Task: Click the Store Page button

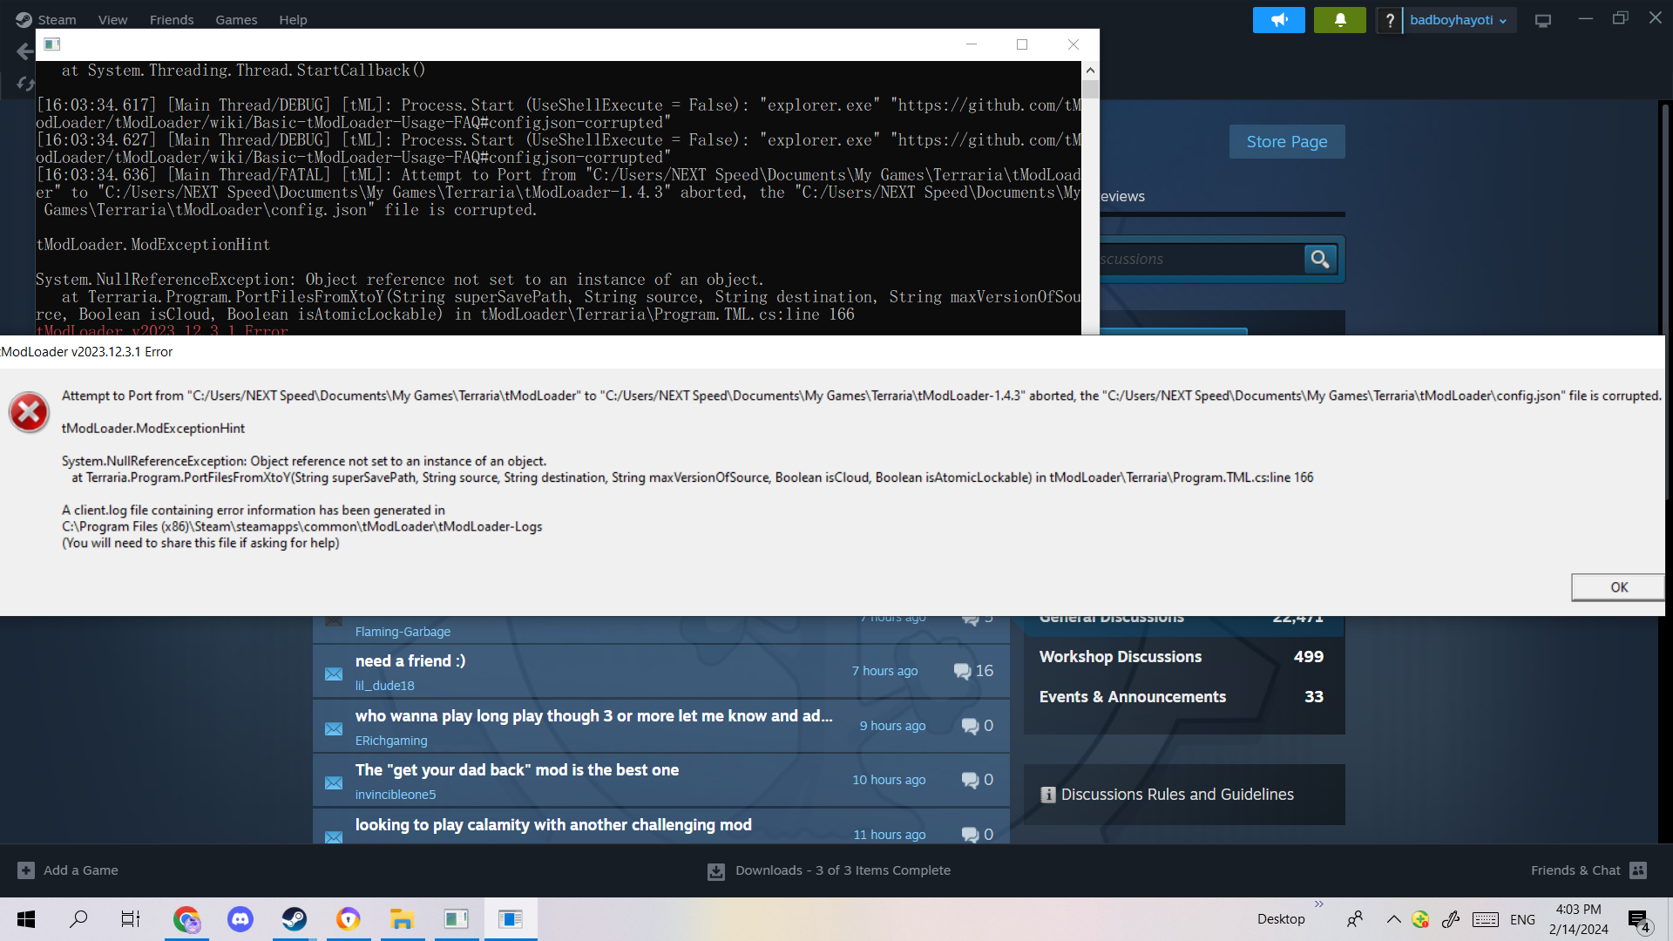Action: pos(1286,141)
